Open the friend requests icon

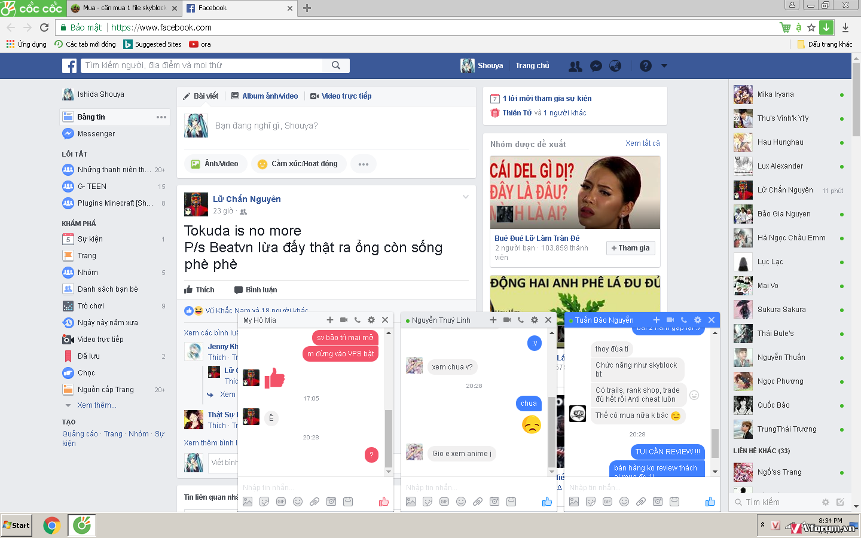click(x=575, y=66)
